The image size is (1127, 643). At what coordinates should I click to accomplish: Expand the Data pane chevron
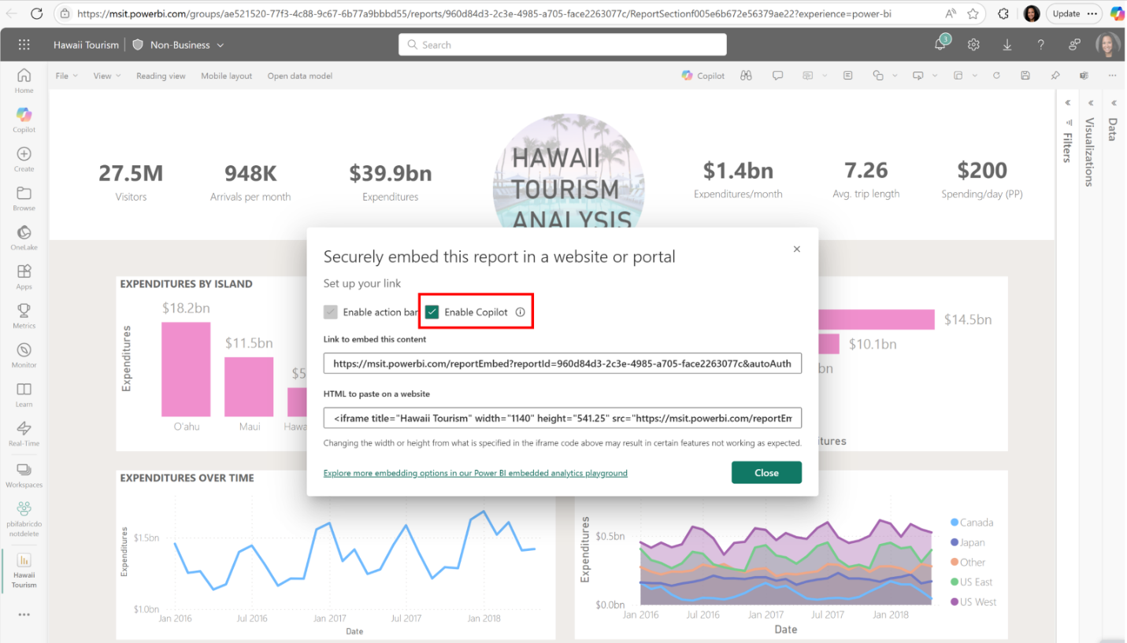coord(1114,103)
